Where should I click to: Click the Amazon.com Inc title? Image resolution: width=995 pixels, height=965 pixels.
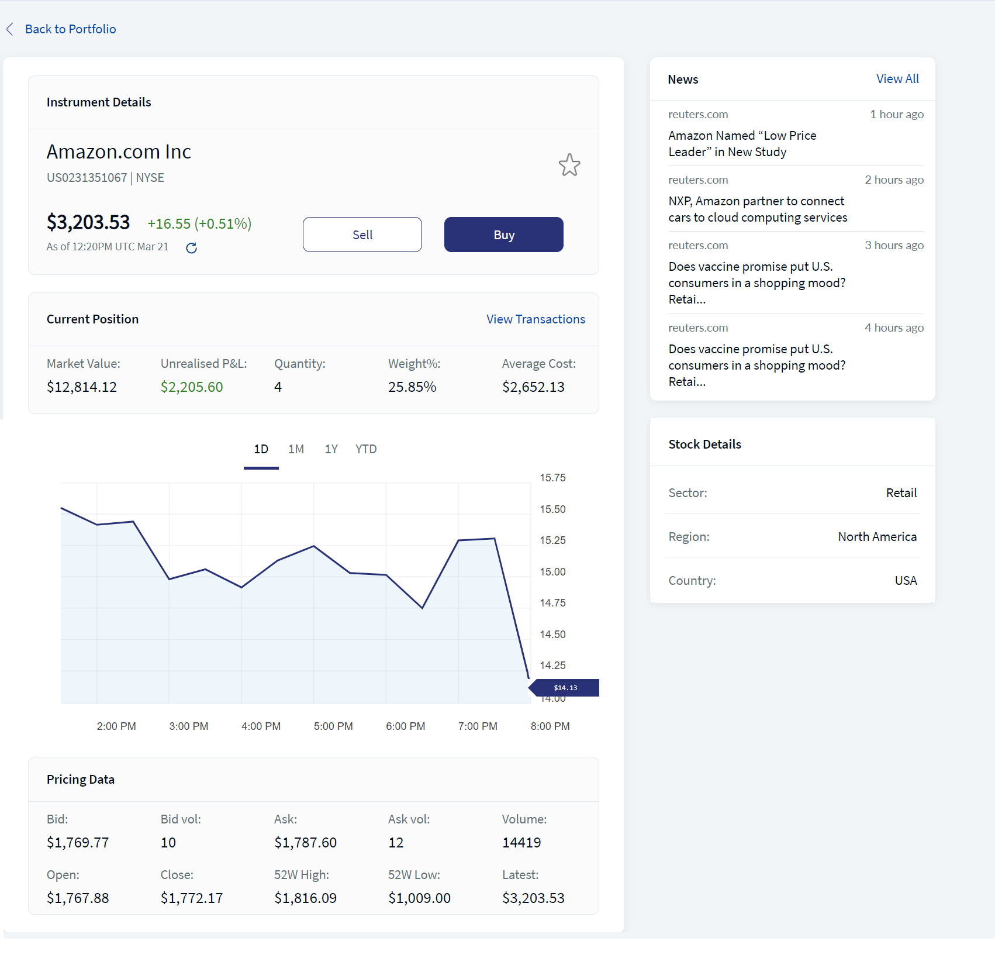[119, 152]
